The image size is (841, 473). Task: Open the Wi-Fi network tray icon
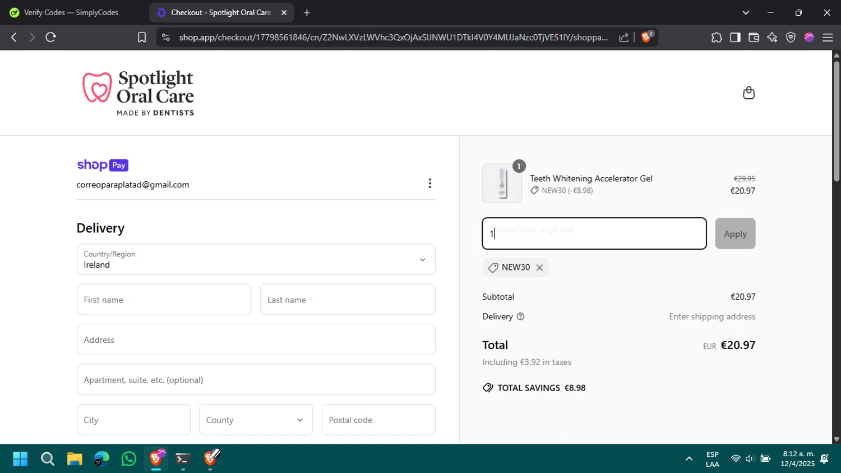click(736, 459)
